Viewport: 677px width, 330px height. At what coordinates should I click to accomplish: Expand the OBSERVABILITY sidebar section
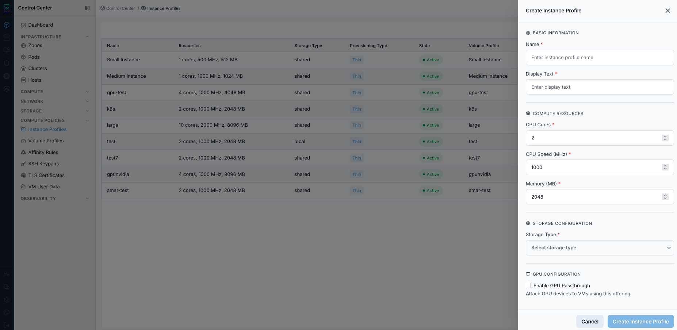pyautogui.click(x=55, y=199)
